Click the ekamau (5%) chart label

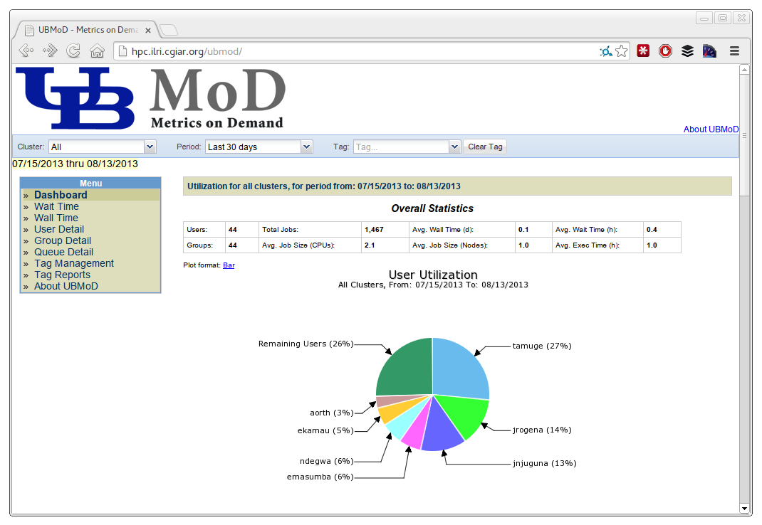325,431
